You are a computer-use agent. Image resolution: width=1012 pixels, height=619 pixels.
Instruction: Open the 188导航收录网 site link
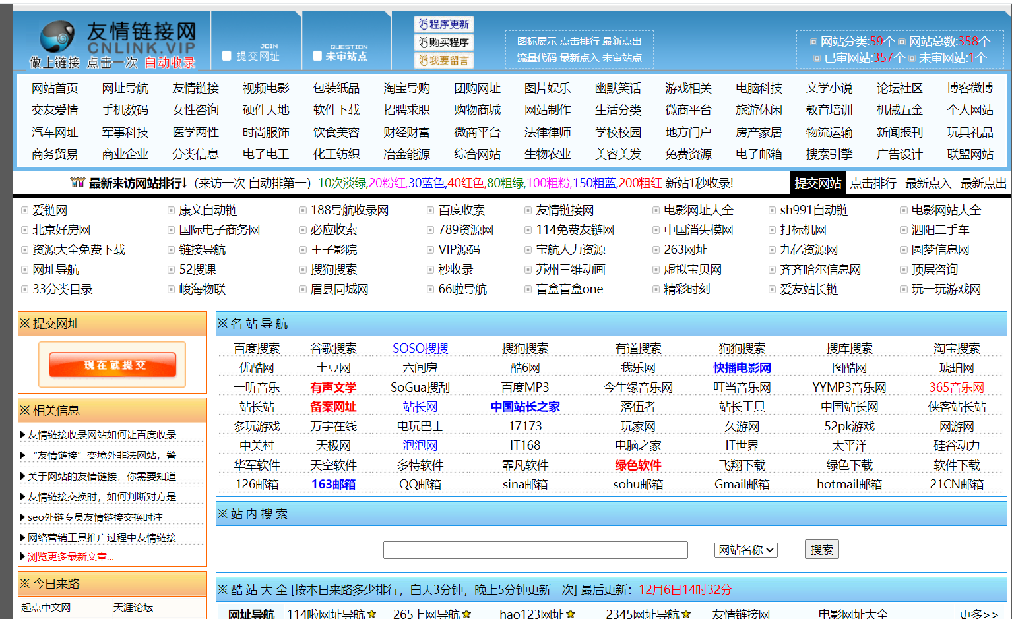tap(350, 210)
